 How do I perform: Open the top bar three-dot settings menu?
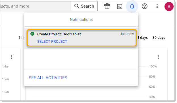(x=157, y=6)
